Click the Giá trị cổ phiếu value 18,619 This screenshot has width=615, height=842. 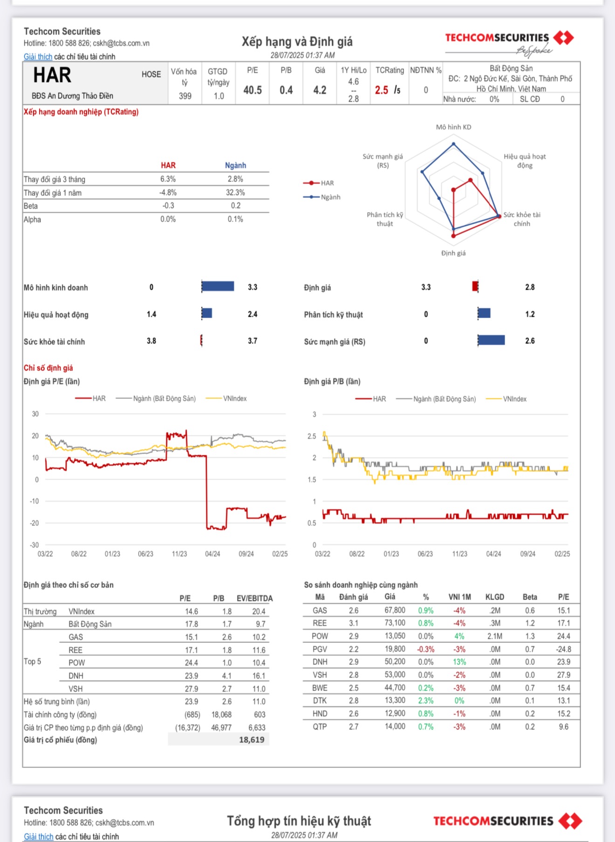coord(252,740)
